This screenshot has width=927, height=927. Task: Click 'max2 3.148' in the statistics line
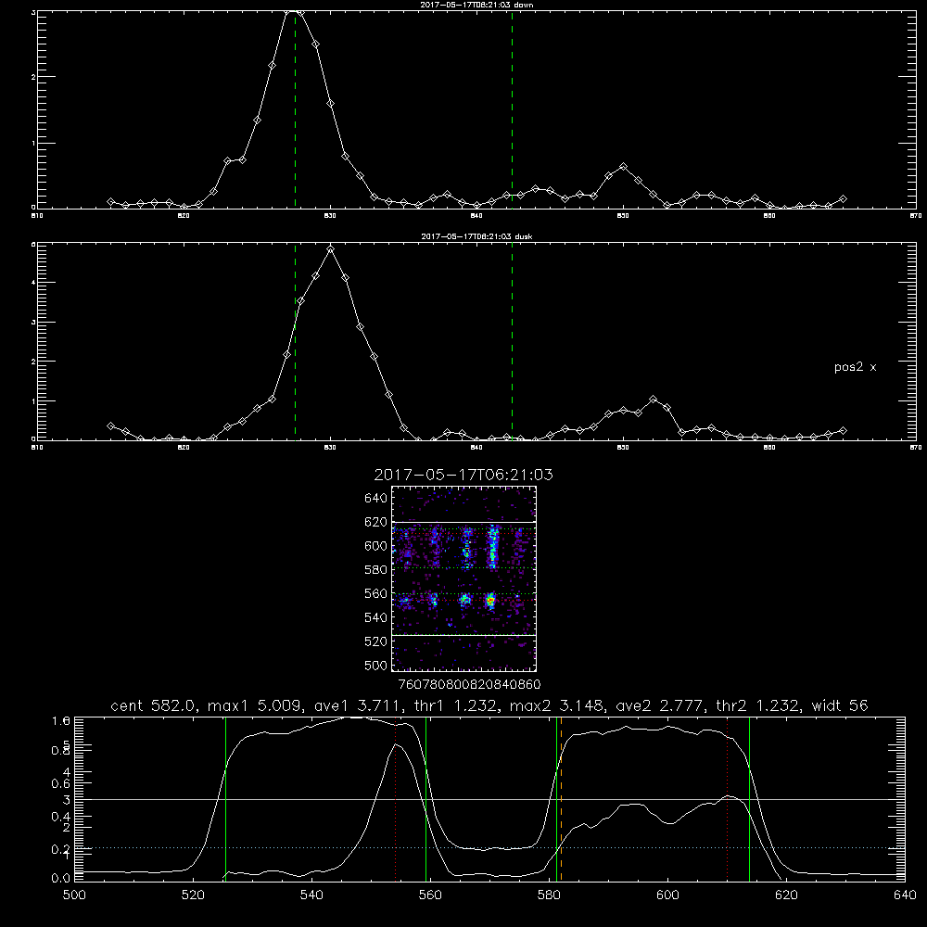555,705
